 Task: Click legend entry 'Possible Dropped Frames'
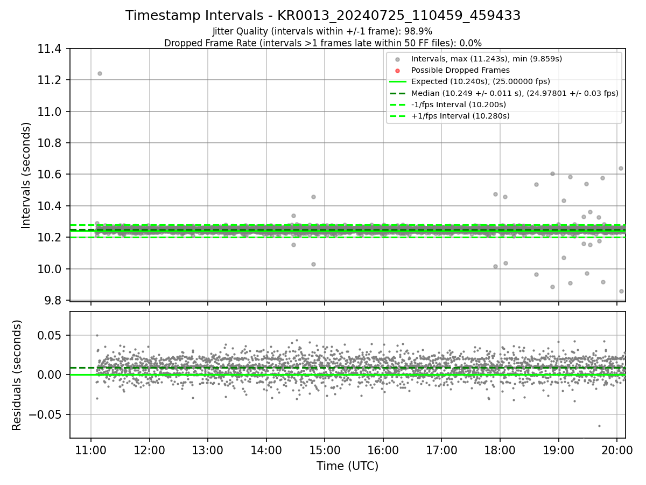coord(460,70)
